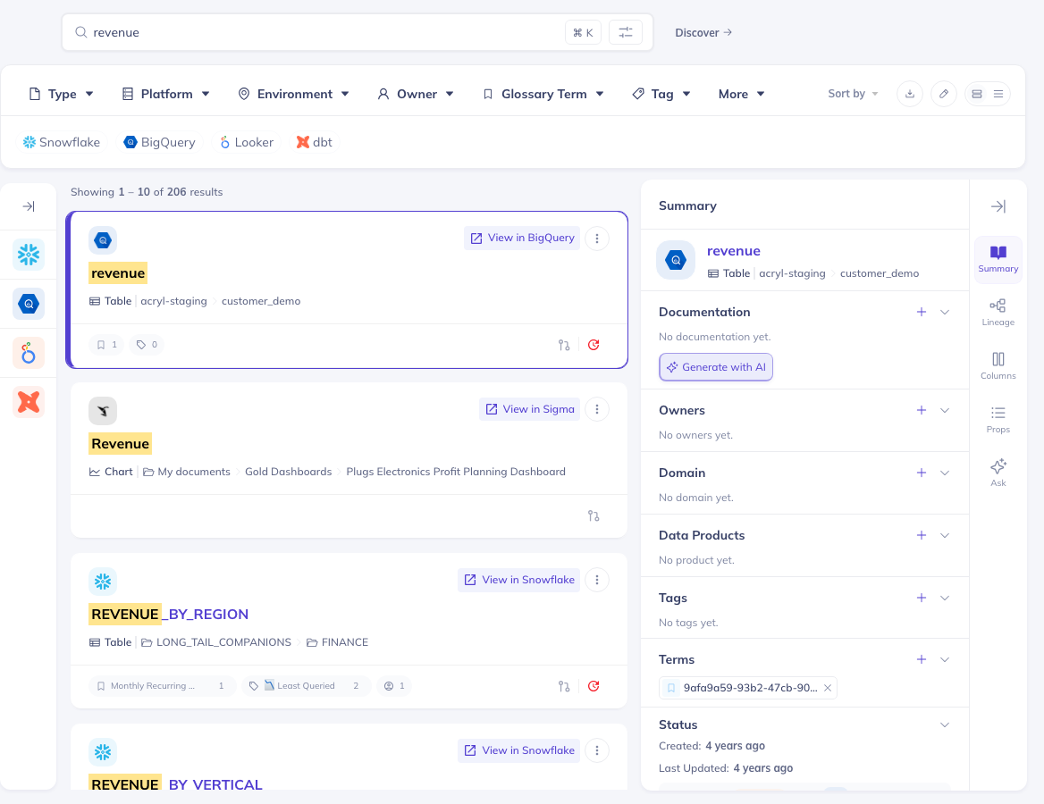1044x804 pixels.
Task: Click View in Snowflake for REVENUE_BY_REGION
Action: (x=518, y=580)
